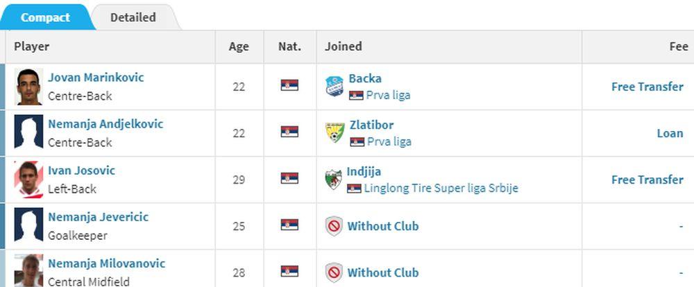694x287 pixels.
Task: Click Jovan Marinkovic's Free Transfer fee
Action: click(x=647, y=87)
